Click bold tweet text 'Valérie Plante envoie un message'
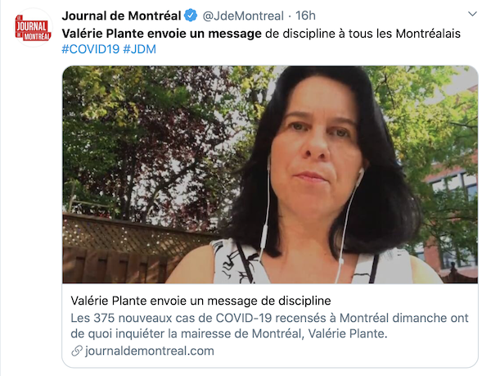 coord(161,34)
